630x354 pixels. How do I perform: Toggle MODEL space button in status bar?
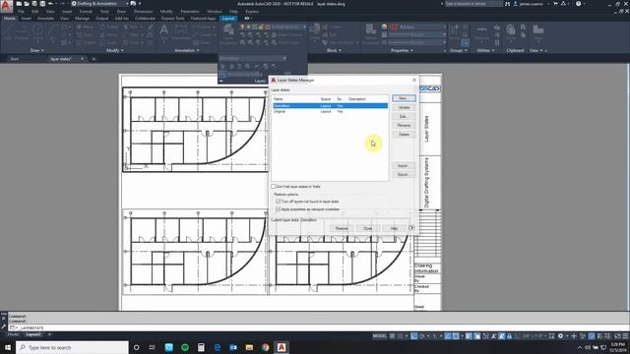(x=379, y=336)
